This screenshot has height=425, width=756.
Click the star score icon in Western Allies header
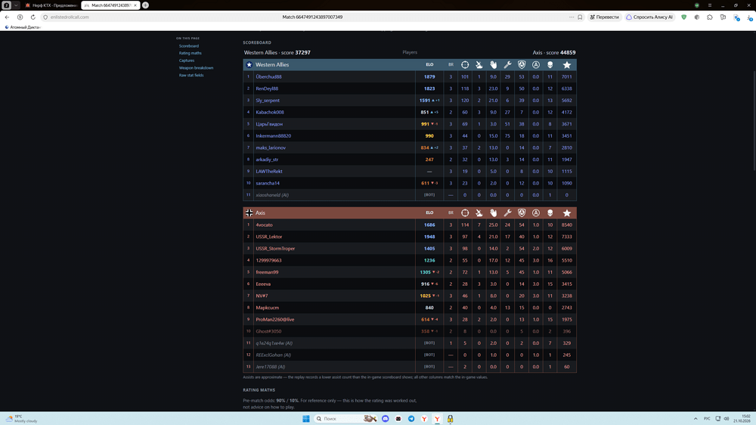[566, 64]
